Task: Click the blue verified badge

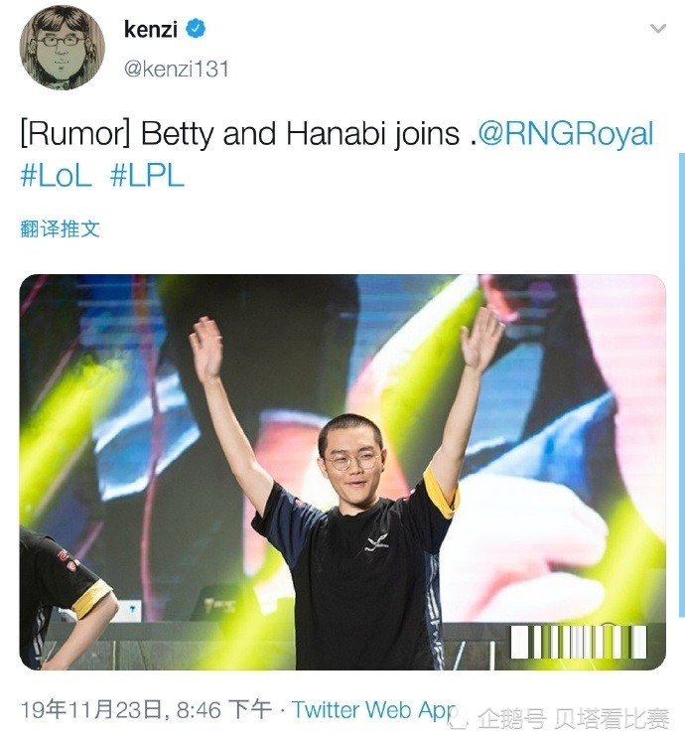Action: coord(196,29)
